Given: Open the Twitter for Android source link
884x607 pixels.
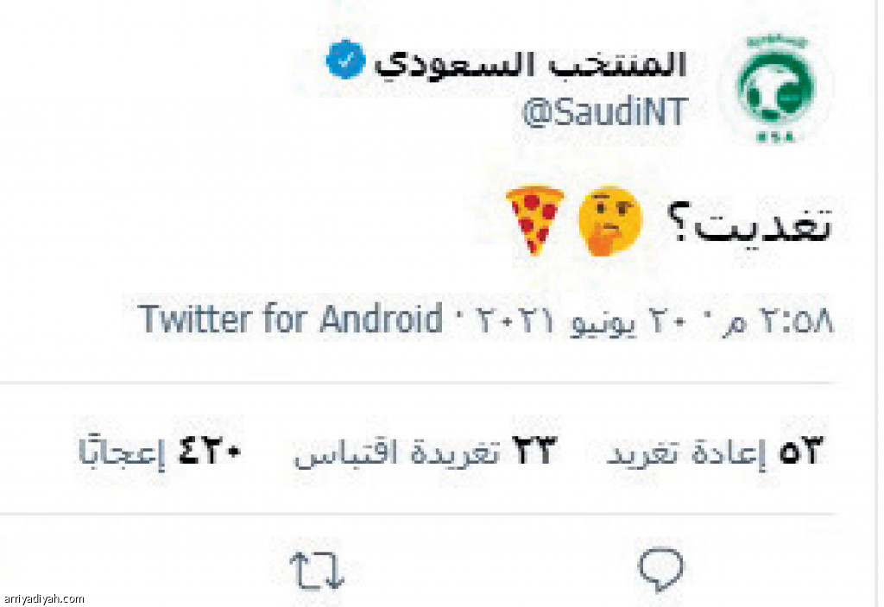Looking at the screenshot, I should (x=290, y=319).
